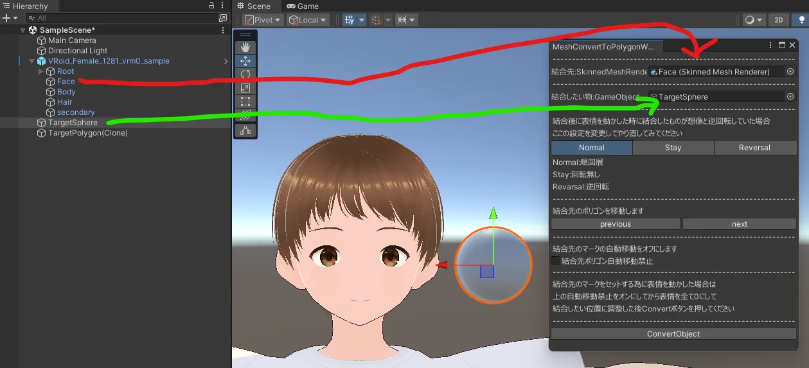Enable 結合先ポリゴン自動移動禁止 checkbox
Image resolution: width=809 pixels, height=368 pixels.
pyautogui.click(x=556, y=261)
